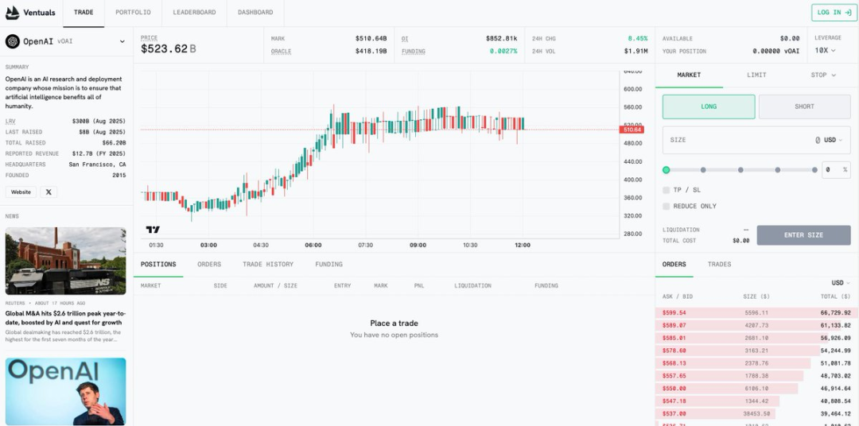
Task: Visit the company Website button
Action: [x=21, y=192]
